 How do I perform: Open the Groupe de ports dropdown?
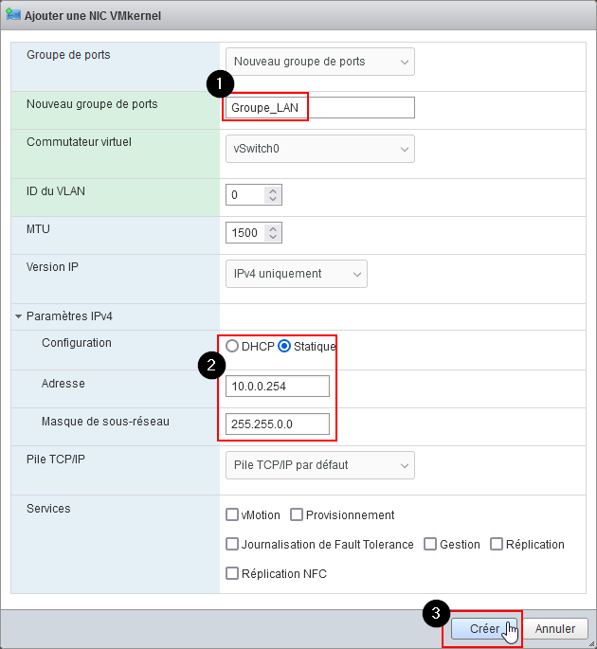click(x=319, y=62)
